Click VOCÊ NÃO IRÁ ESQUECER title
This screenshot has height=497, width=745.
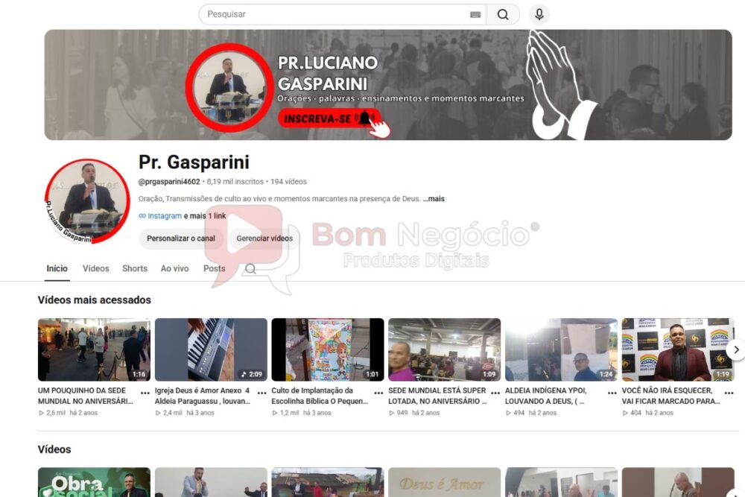671,396
